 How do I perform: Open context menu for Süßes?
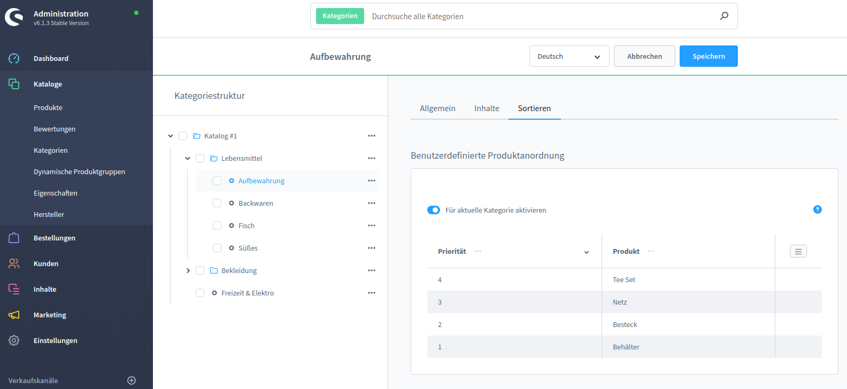point(372,248)
